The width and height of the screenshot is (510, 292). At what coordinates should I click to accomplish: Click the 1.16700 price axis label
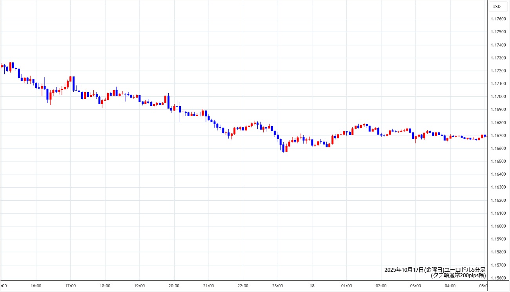click(498, 136)
